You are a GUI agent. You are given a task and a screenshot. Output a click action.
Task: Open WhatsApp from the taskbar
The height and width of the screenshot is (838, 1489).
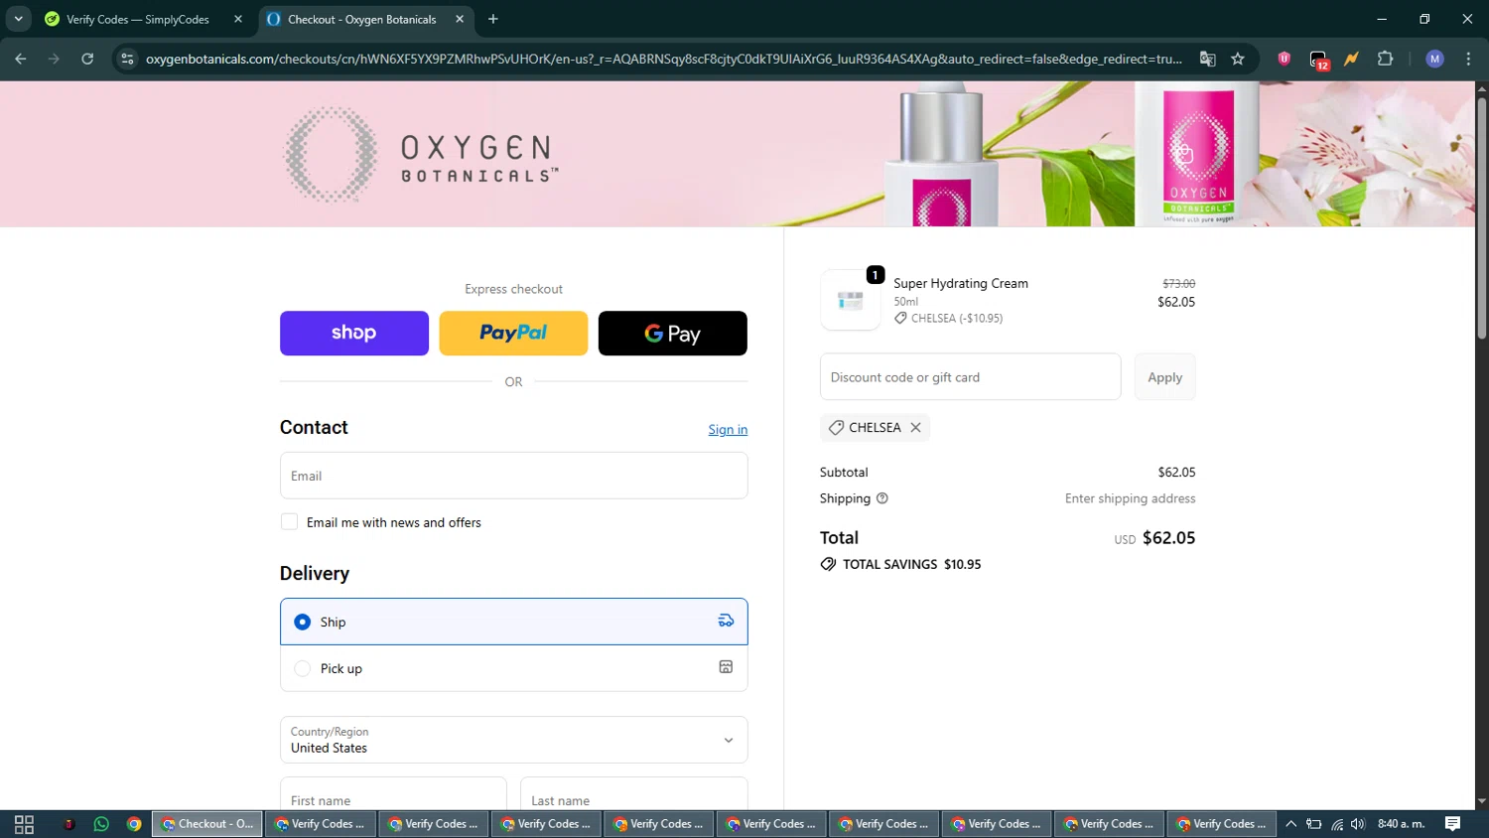pyautogui.click(x=101, y=824)
